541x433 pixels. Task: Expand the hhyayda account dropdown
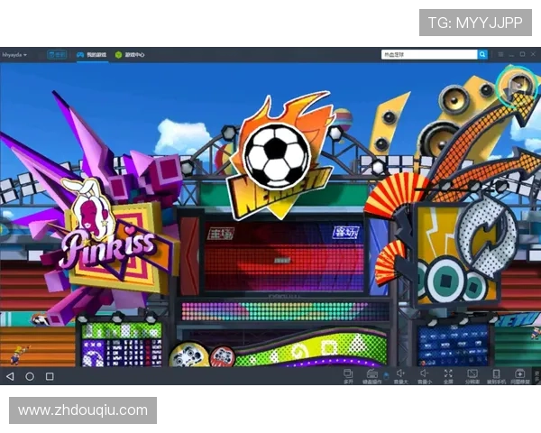[14, 54]
